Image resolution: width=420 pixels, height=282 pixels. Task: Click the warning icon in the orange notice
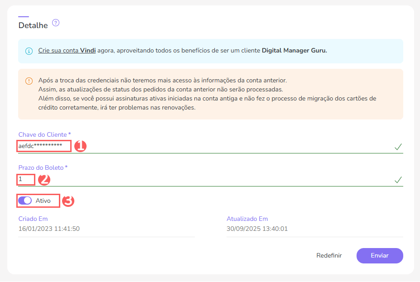(x=29, y=81)
